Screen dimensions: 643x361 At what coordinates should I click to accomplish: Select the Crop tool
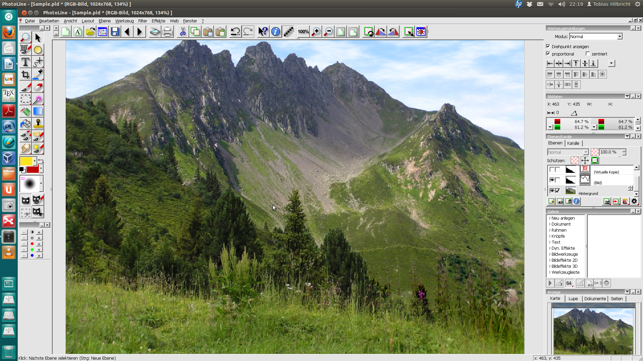[x=25, y=75]
